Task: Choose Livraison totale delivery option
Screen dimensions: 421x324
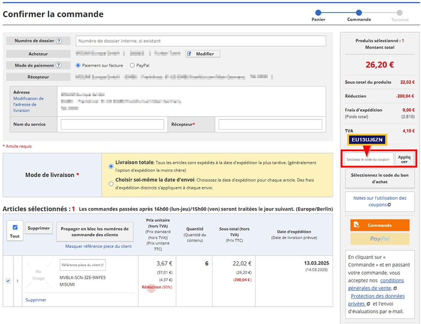Action: 111,166
